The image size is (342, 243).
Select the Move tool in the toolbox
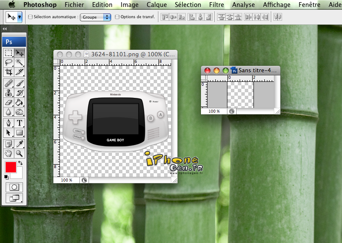pyautogui.click(x=20, y=53)
